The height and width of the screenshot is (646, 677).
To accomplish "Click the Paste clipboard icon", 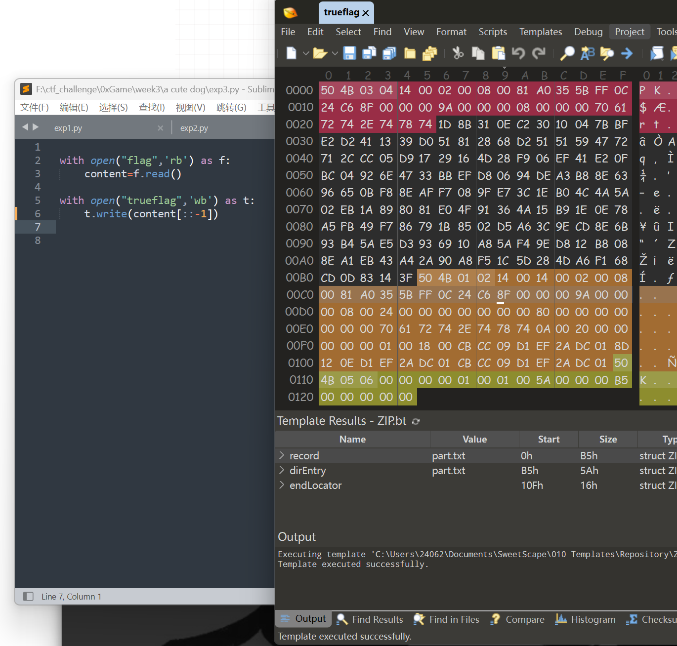I will pyautogui.click(x=498, y=53).
